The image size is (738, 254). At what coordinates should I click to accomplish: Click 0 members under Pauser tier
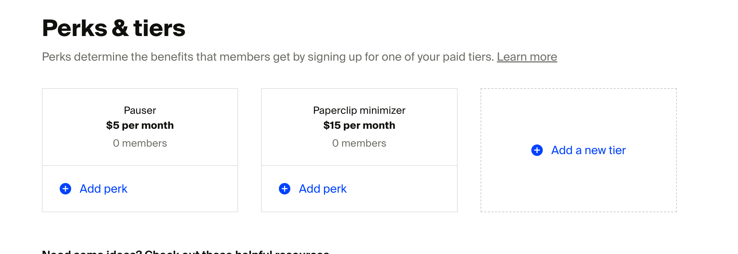140,143
